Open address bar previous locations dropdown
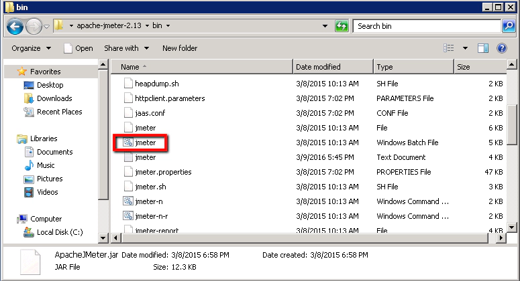The height and width of the screenshot is (281, 520). pyautogui.click(x=325, y=26)
